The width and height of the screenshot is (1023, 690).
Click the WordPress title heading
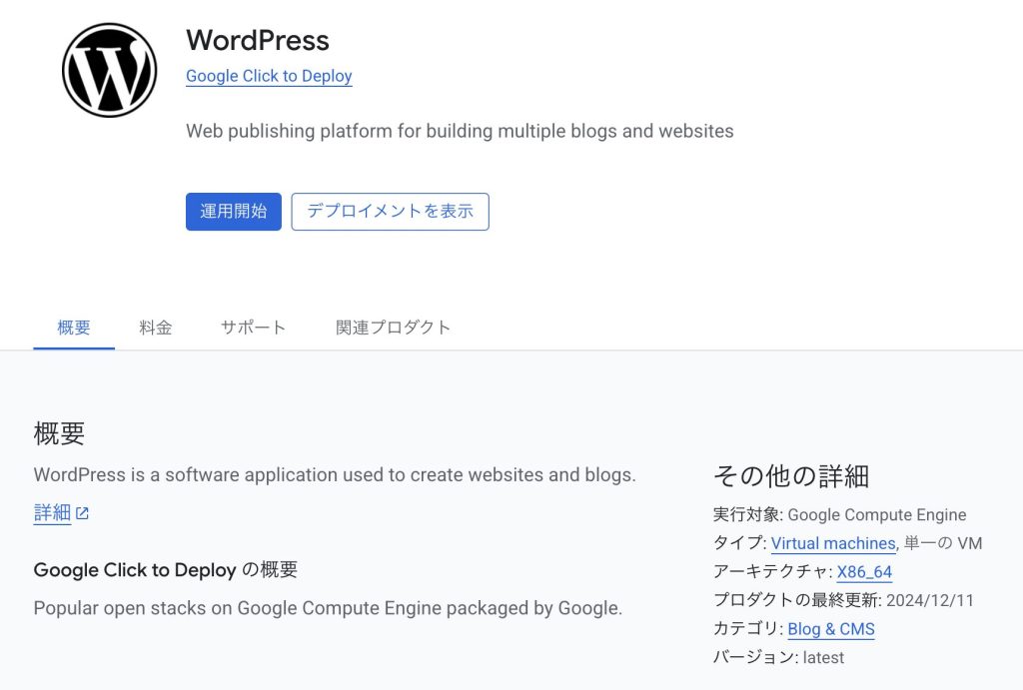point(258,40)
